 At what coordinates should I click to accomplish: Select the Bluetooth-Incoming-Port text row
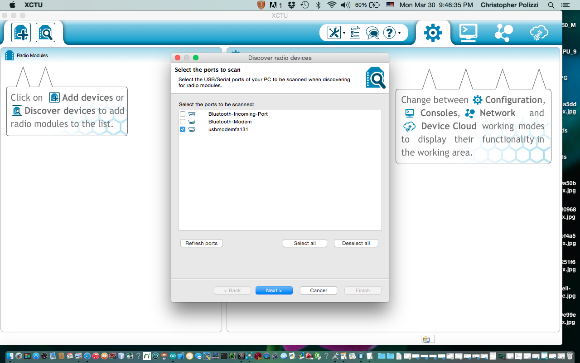coord(238,114)
